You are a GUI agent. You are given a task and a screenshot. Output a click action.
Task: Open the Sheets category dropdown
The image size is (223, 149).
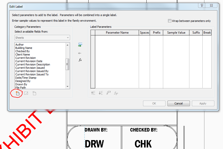68,37
